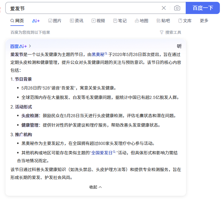Image resolution: width=222 pixels, height=200 pixels.
Task: Clear the search box with the X icon
Action: 164,8
